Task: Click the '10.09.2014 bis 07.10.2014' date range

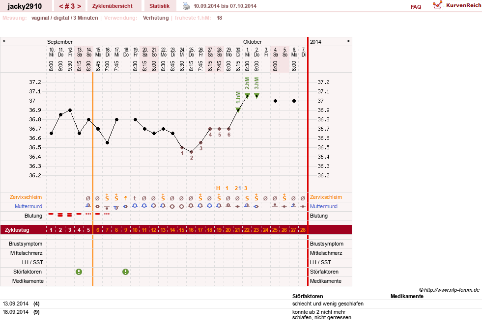Action: click(225, 6)
